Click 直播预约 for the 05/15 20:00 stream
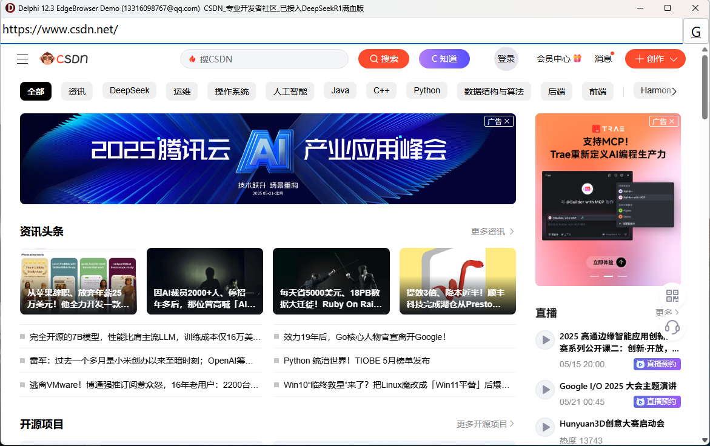This screenshot has height=446, width=710. click(x=657, y=364)
